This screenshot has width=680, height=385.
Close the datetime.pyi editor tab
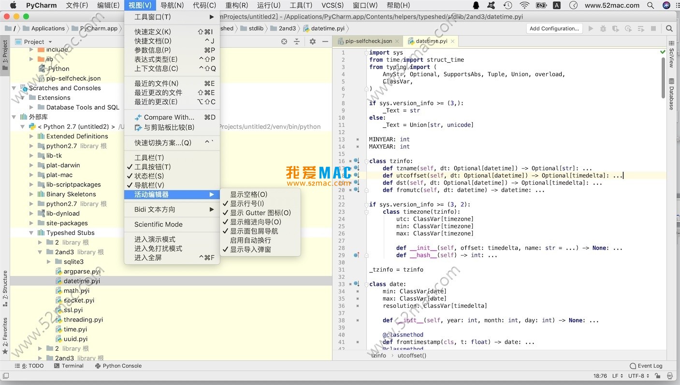click(452, 41)
